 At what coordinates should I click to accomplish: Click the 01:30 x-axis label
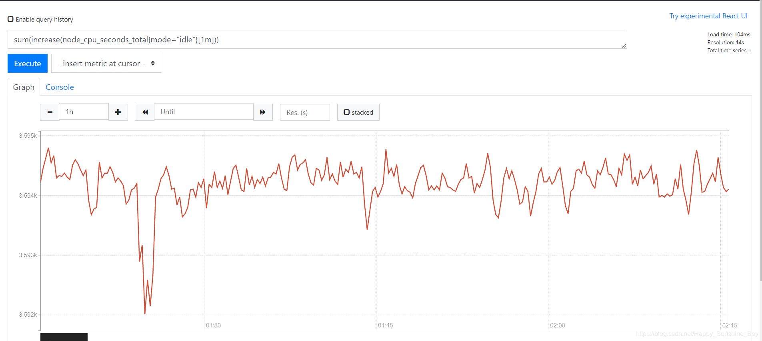(x=213, y=325)
